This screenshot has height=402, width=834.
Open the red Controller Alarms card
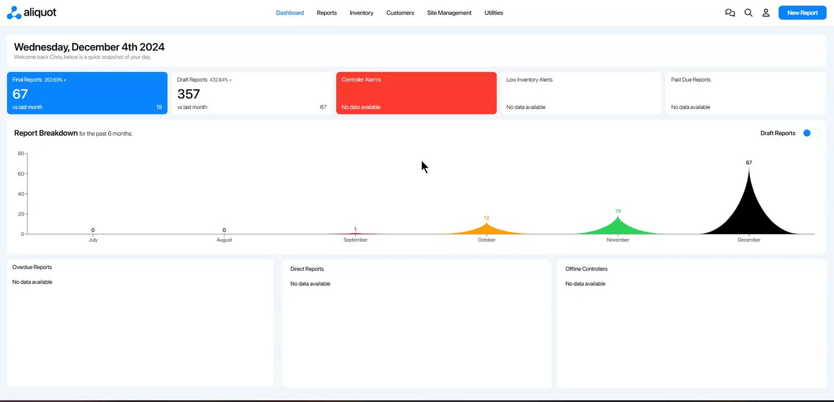pyautogui.click(x=416, y=93)
